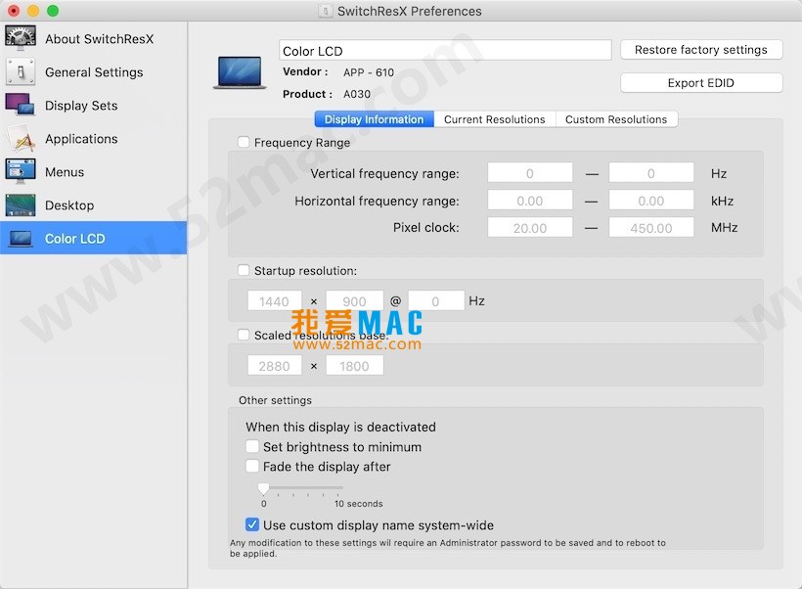Open Menus preferences
The height and width of the screenshot is (589, 802).
(65, 172)
